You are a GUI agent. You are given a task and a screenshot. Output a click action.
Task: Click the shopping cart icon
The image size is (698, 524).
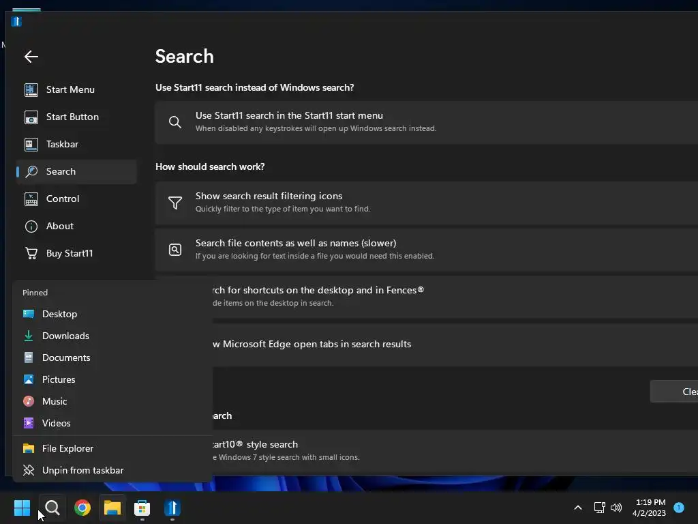coord(31,253)
